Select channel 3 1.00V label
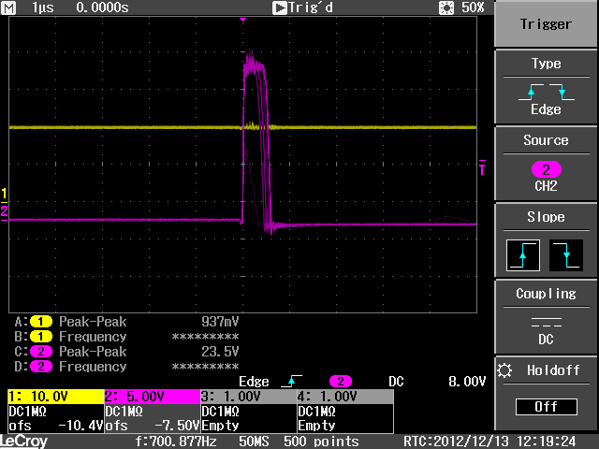599x449 pixels. pos(249,397)
